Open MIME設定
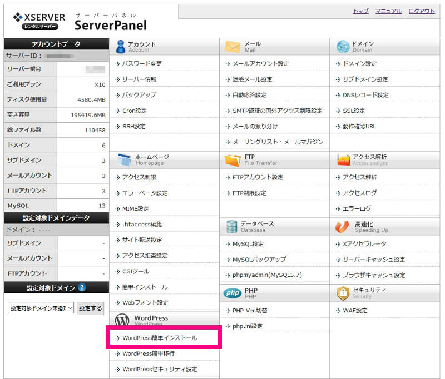This screenshot has height=379, width=445. point(136,209)
